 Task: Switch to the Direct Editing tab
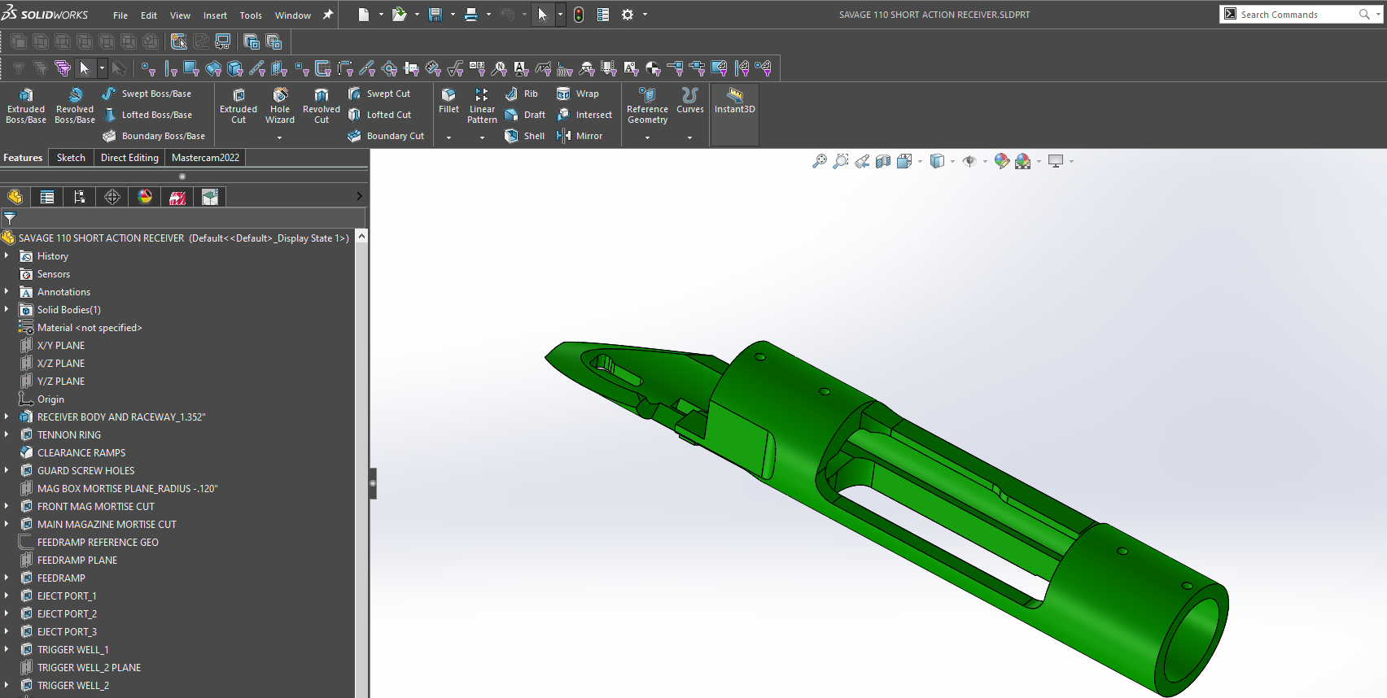click(129, 158)
